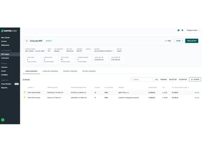Viewport: 203px width, 152px height.
Task: Open the Invited Carriers tab
Action: (x=89, y=71)
